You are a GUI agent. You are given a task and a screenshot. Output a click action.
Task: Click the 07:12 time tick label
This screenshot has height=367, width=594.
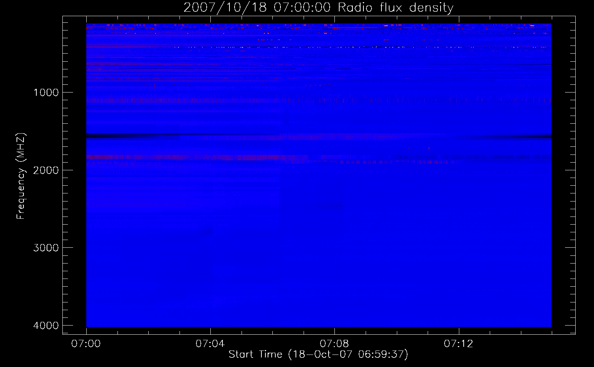[459, 344]
